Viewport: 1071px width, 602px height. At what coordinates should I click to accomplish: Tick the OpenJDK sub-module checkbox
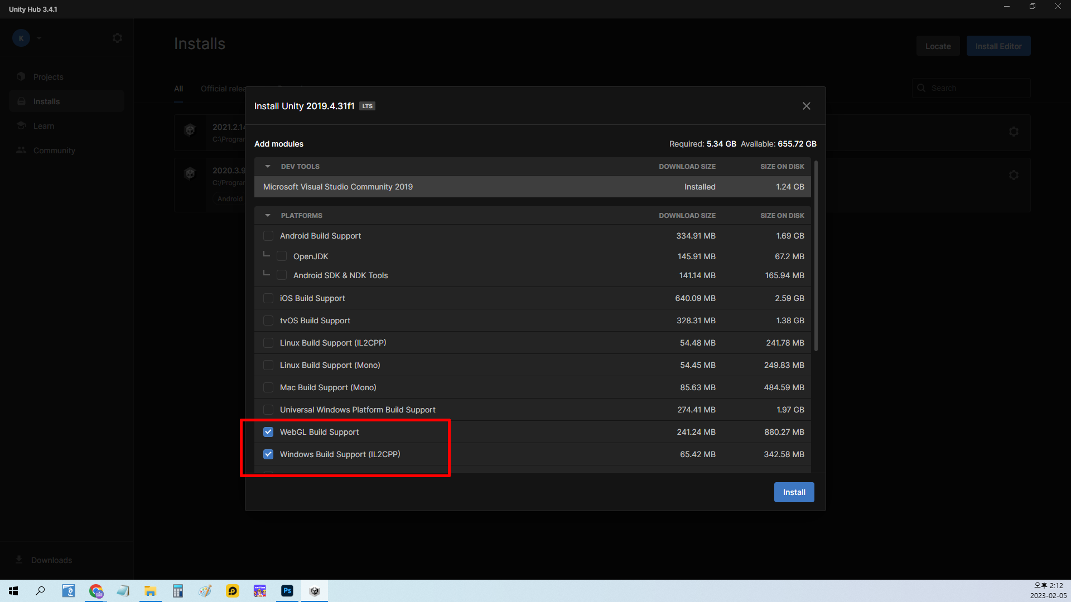click(x=282, y=256)
